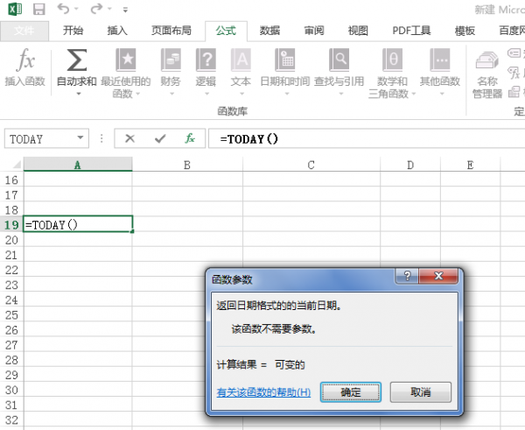Click the Insert Function fx ribbon icon

click(25, 60)
